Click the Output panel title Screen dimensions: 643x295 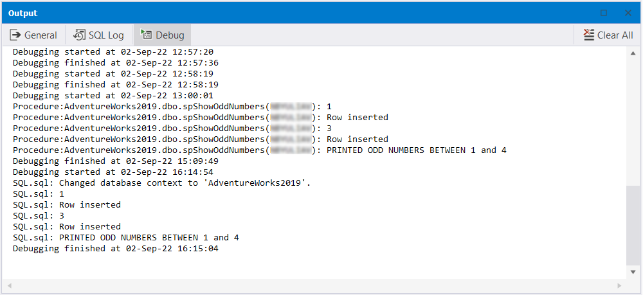click(23, 13)
